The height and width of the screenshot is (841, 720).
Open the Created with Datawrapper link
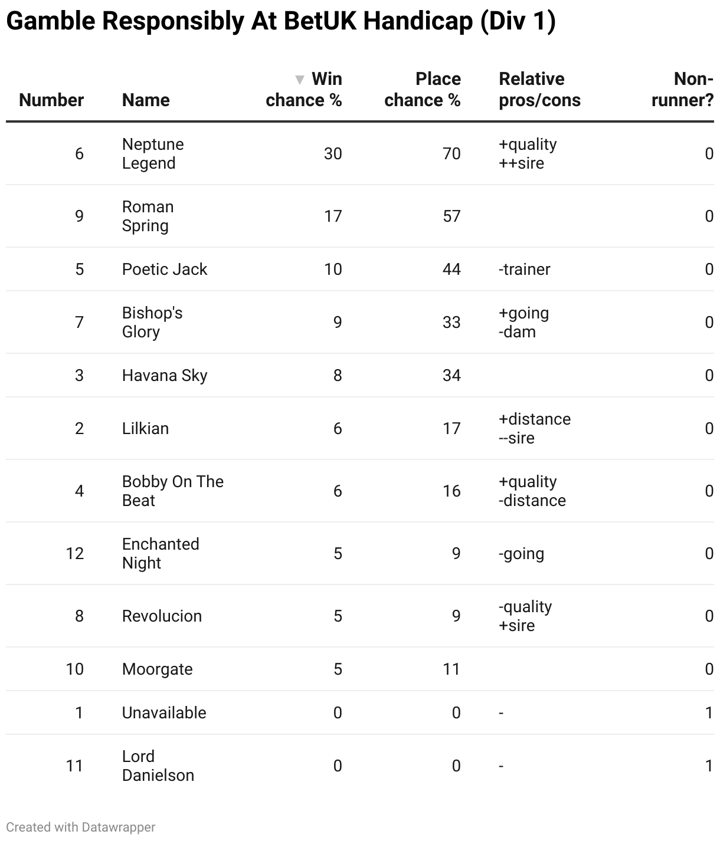[x=81, y=827]
